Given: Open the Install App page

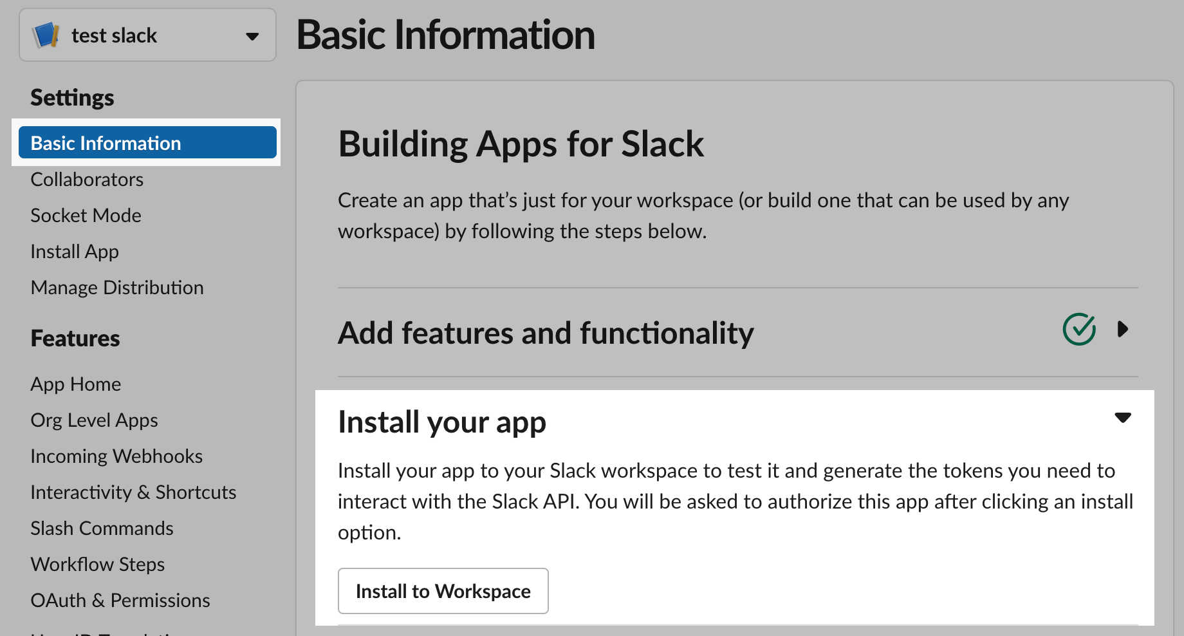Looking at the screenshot, I should tap(74, 251).
